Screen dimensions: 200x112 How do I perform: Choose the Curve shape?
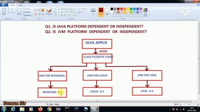click(59, 9)
